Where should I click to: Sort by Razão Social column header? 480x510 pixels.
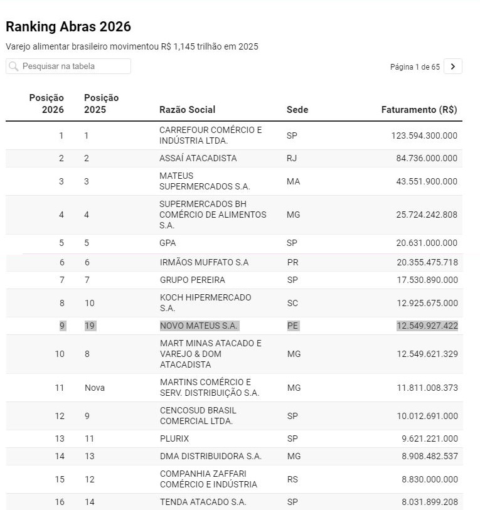(187, 110)
